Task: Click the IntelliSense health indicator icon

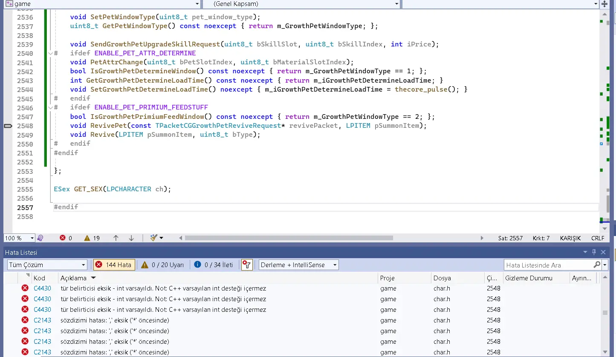Action: pyautogui.click(x=40, y=238)
